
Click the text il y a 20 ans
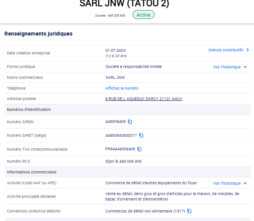(x=116, y=56)
